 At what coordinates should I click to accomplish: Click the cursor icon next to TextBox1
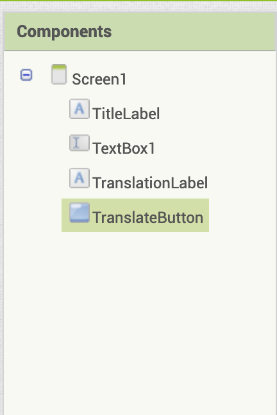tap(80, 143)
